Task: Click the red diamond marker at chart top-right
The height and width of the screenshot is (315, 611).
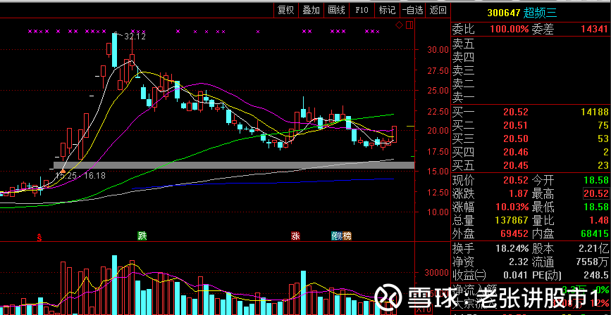Action: (399, 26)
